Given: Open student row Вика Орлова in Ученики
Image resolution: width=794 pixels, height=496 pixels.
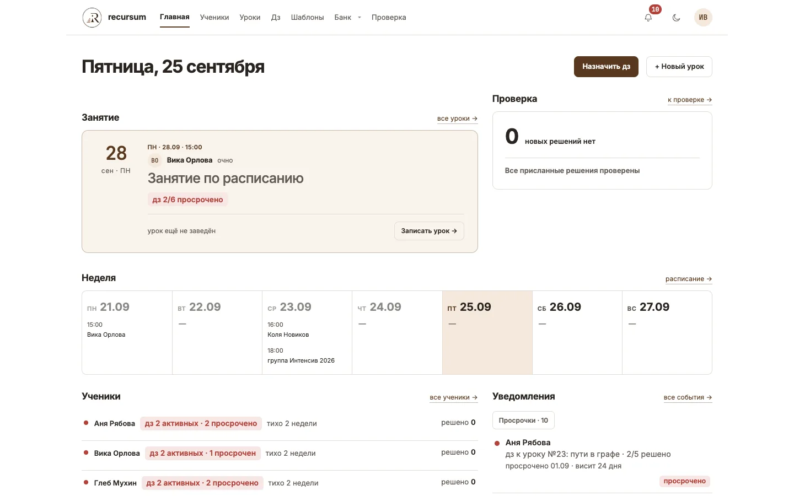Looking at the screenshot, I should pos(280,453).
